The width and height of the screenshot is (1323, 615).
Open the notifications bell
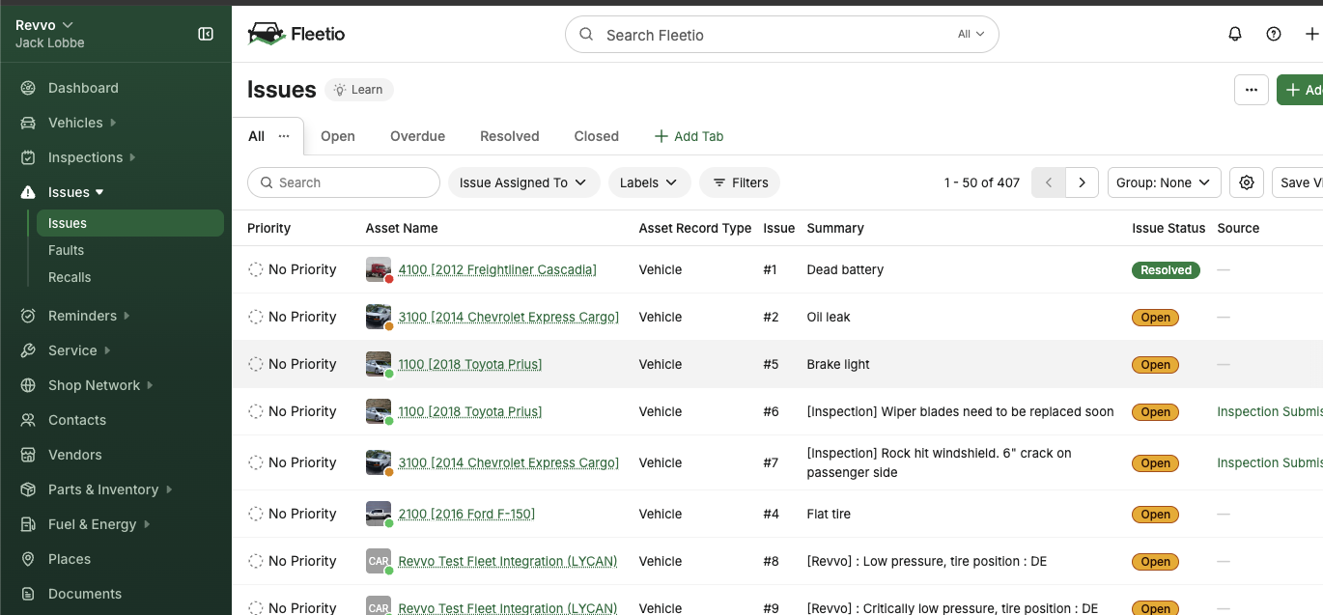[1234, 34]
